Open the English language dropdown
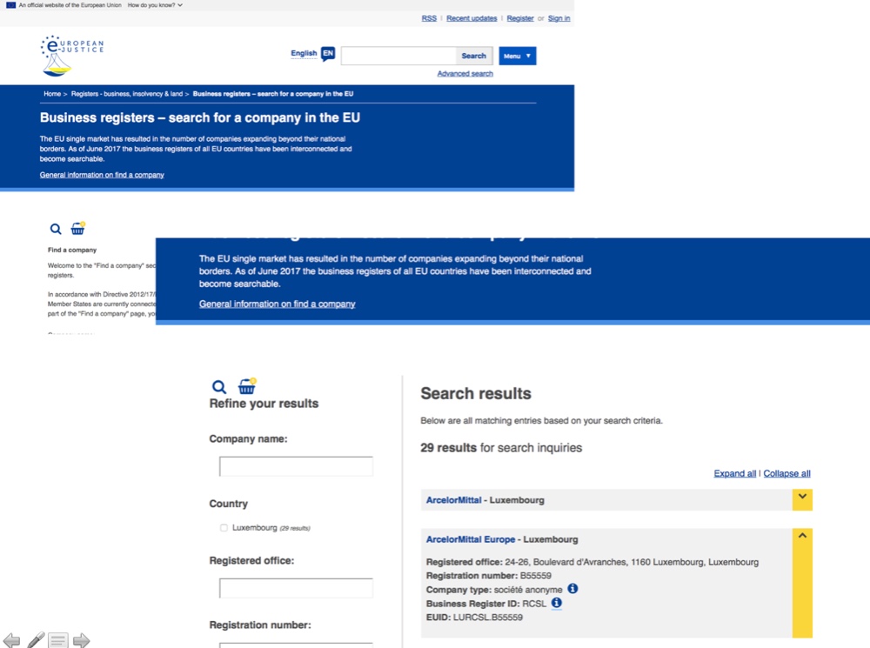Image resolution: width=870 pixels, height=648 pixels. pos(304,53)
